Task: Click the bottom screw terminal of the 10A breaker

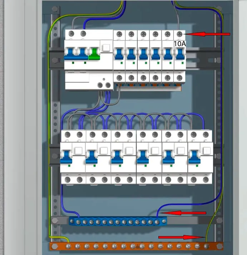Action: 179,78
